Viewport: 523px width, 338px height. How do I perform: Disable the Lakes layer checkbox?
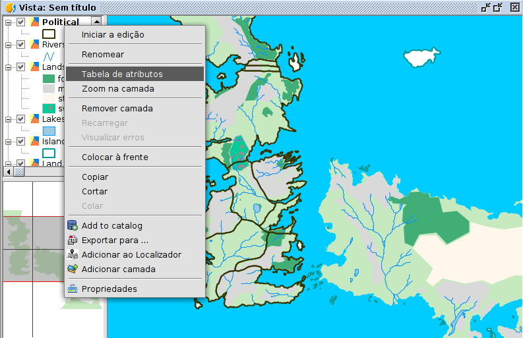21,119
